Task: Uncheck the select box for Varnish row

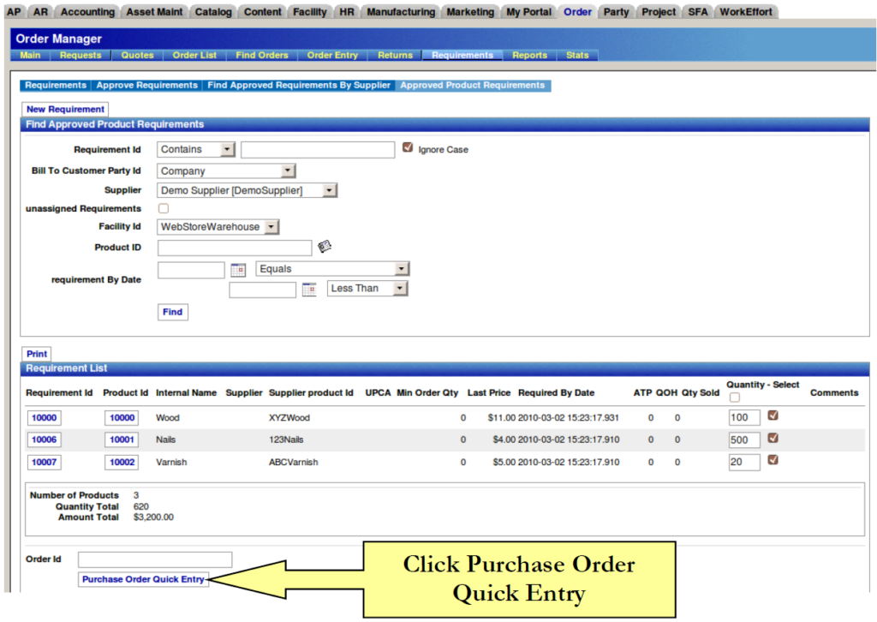Action: click(773, 460)
